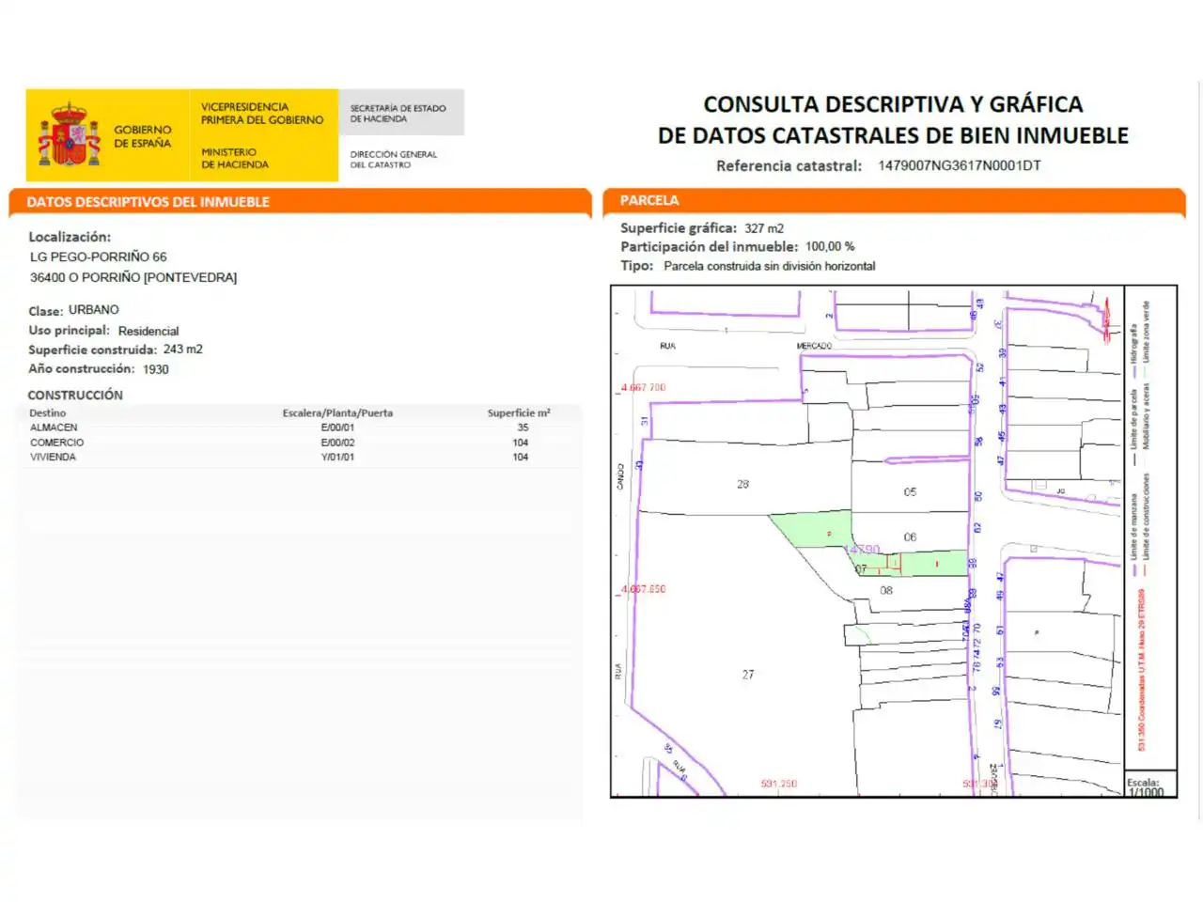Image resolution: width=1203 pixels, height=902 pixels.
Task: Click coordinate label '4.667.700' on map
Action: (643, 387)
